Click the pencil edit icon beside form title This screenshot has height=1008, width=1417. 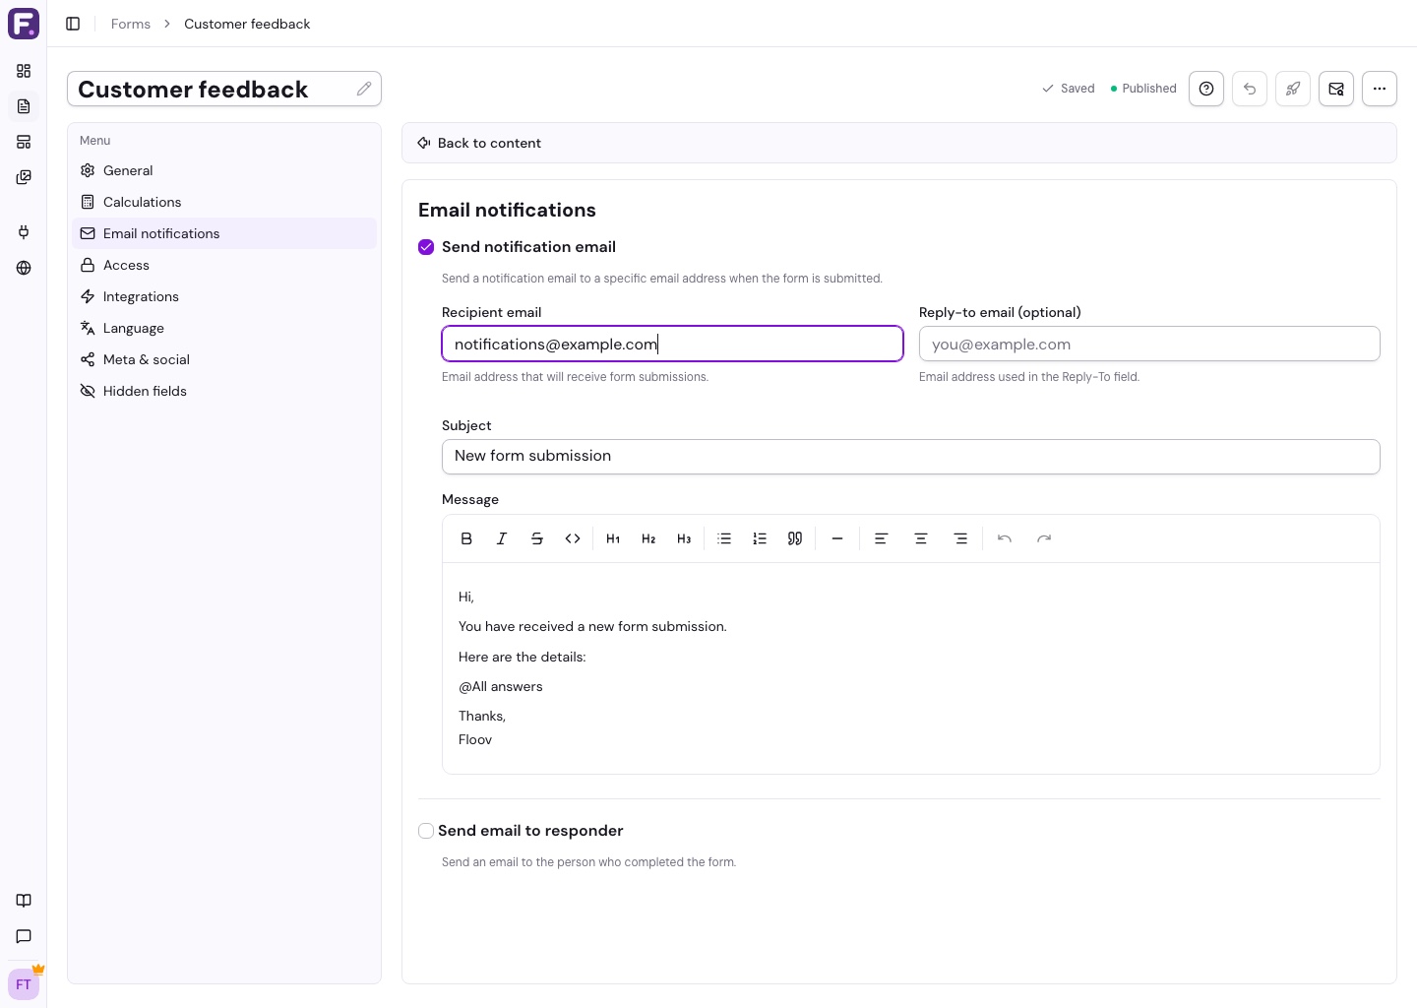[364, 89]
